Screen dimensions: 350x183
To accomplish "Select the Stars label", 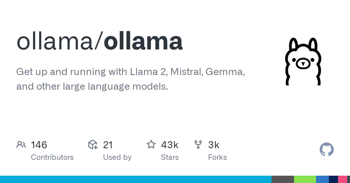I will (170, 157).
